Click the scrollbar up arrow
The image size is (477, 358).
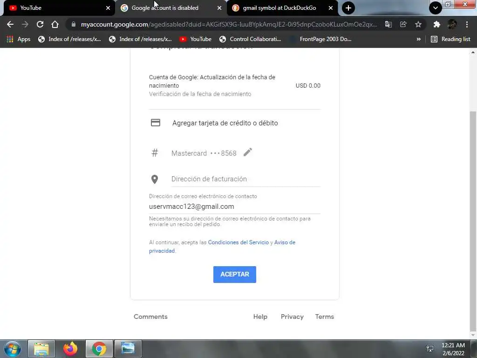(x=473, y=52)
